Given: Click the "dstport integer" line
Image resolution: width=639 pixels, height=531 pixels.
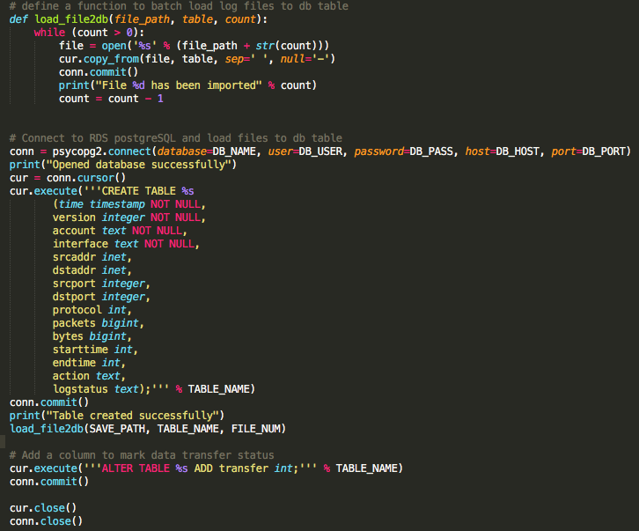Looking at the screenshot, I should [x=101, y=297].
